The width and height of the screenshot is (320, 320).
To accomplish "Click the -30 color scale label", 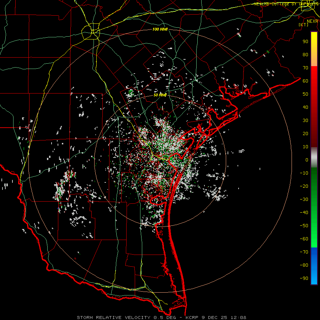I will click(x=304, y=199).
